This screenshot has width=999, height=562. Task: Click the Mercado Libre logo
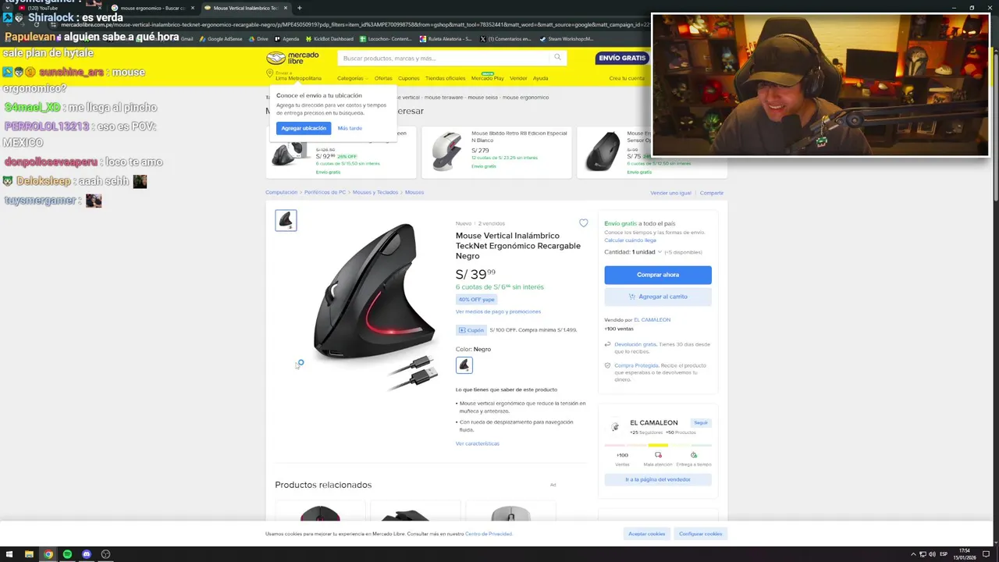coord(293,58)
